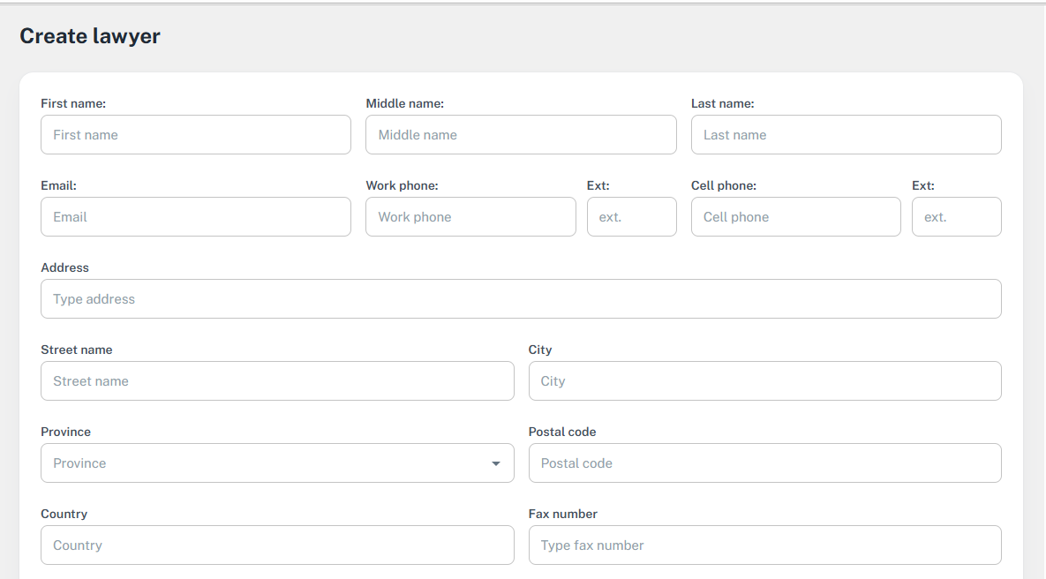The height and width of the screenshot is (579, 1046).
Task: Click the 'Fax number' label text
Action: click(x=562, y=514)
